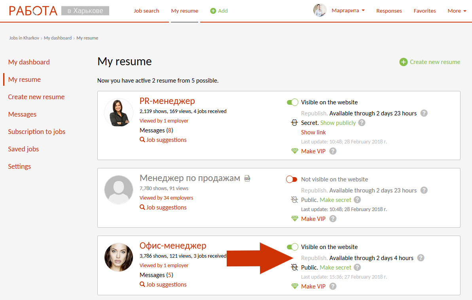Click Show link under PR-менеджер resume
472x300 pixels.
click(313, 132)
